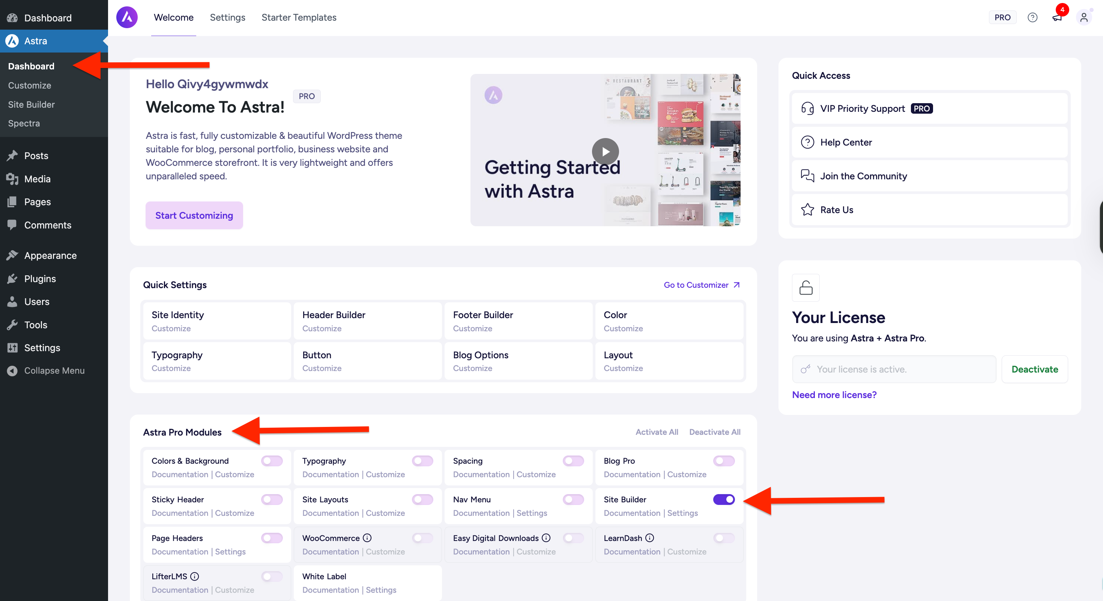Click the Need more license? link
This screenshot has height=601, width=1103.
tap(834, 395)
